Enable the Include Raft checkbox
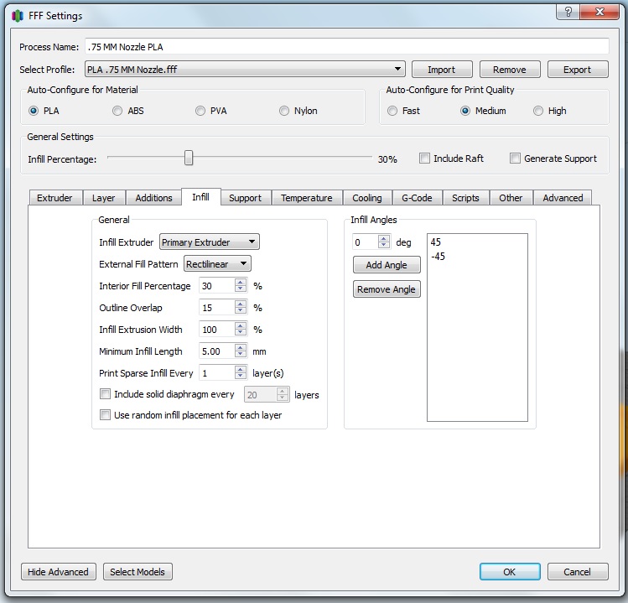This screenshot has width=628, height=603. tap(425, 159)
